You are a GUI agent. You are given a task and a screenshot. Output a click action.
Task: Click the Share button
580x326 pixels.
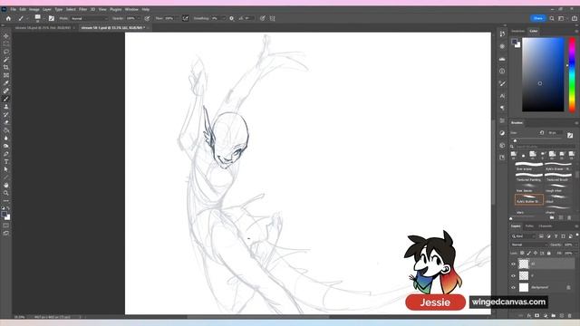[x=538, y=18]
